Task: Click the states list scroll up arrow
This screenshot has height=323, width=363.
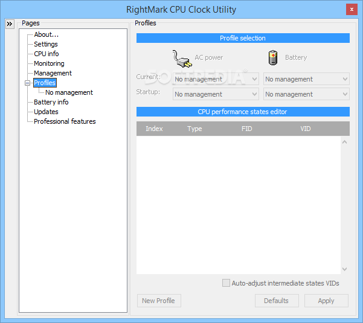Action: (x=345, y=142)
